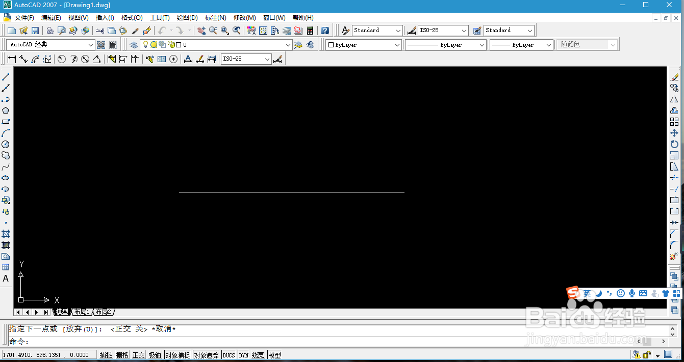This screenshot has width=684, height=362.
Task: Select the Rotate tool
Action: point(674,144)
